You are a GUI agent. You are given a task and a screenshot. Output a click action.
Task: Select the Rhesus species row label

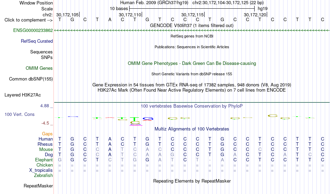[x=45, y=144]
